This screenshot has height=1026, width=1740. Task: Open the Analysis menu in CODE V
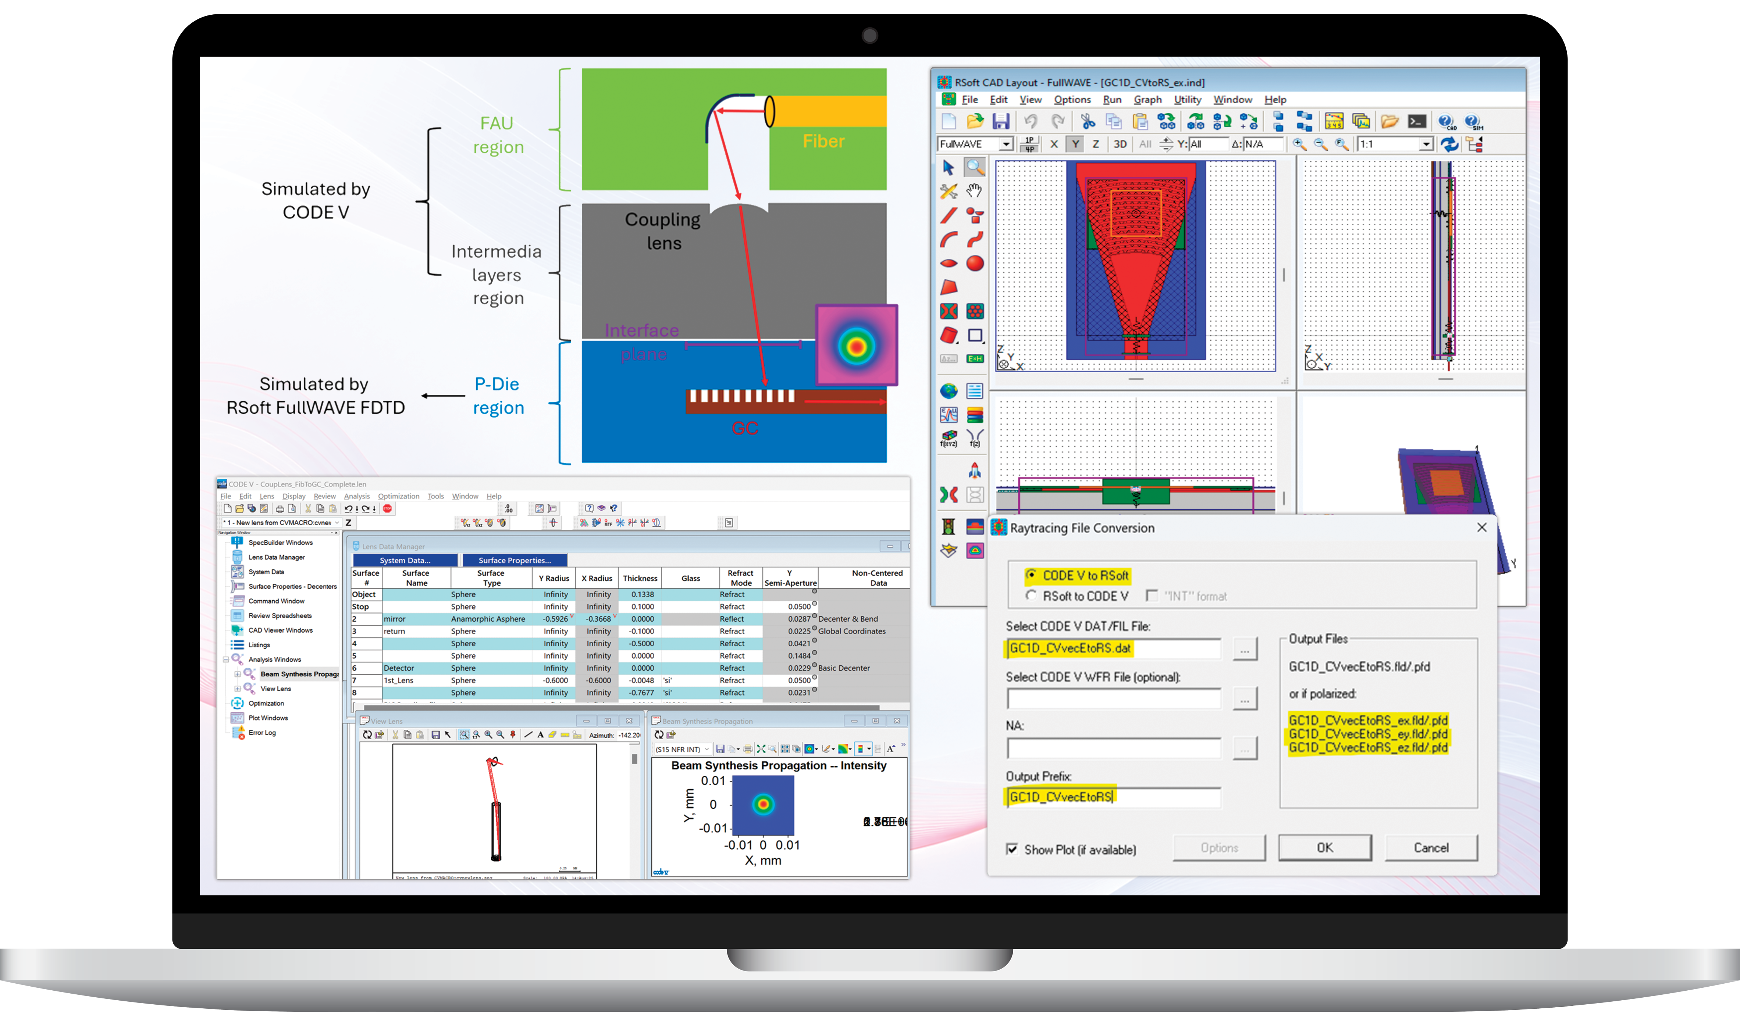357,496
